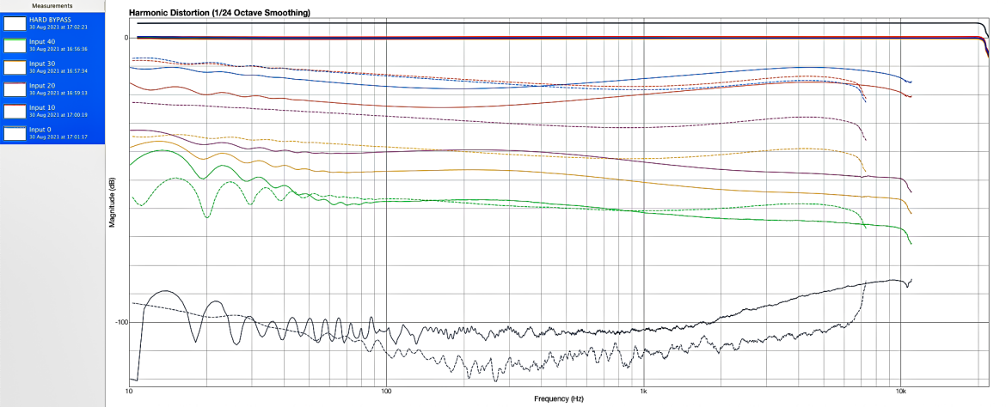Click the Harmonic Distortion graph title
The width and height of the screenshot is (1006, 407).
click(x=219, y=12)
